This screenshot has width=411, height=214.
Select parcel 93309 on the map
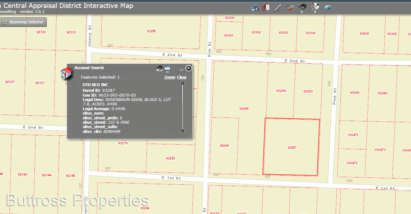point(392,34)
